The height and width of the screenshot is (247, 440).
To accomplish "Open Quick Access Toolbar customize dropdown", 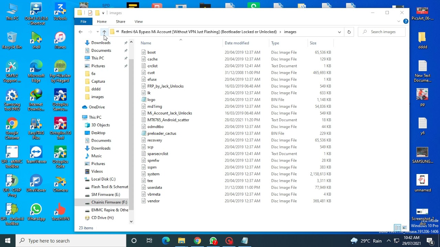I will (103, 13).
